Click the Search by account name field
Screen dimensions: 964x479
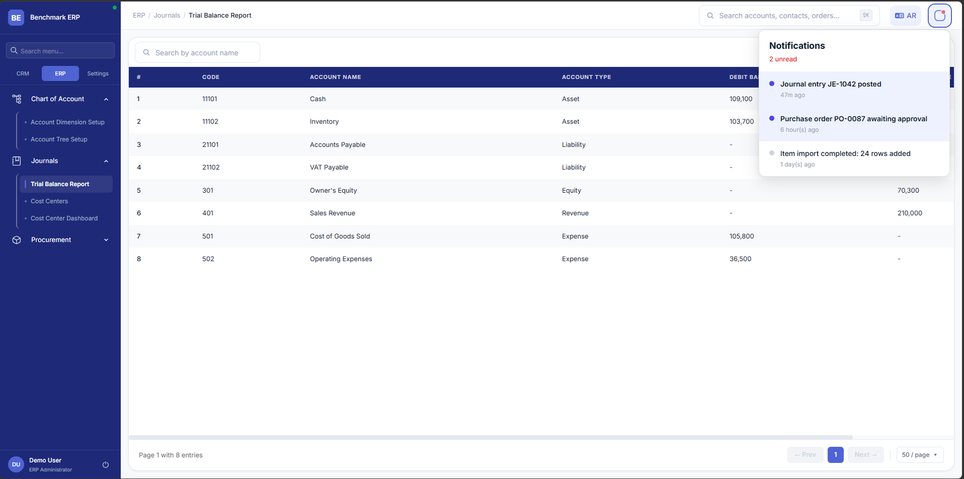pos(197,52)
